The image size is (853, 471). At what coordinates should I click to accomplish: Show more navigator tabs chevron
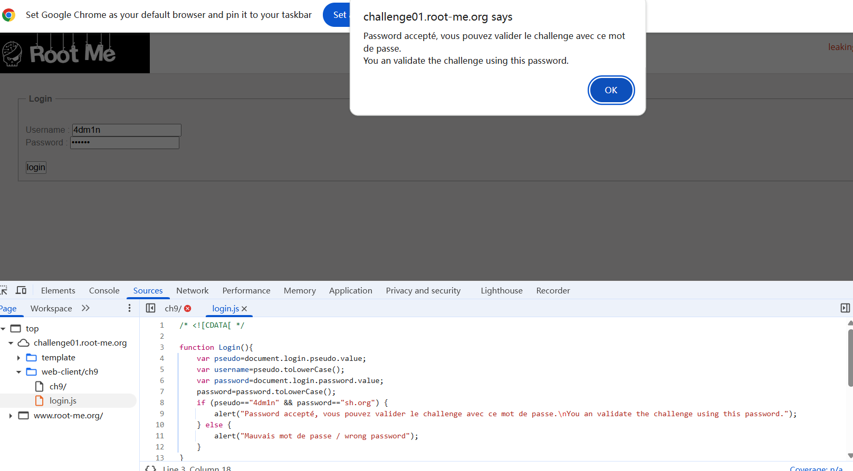(x=85, y=308)
